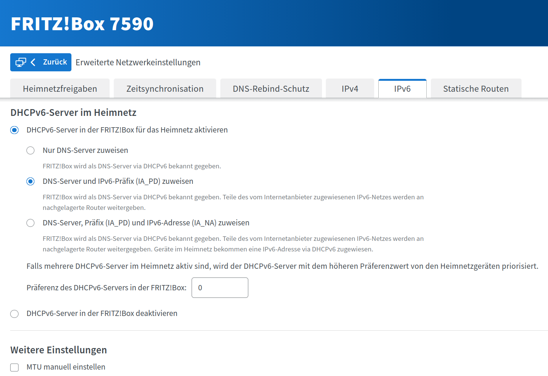Click the back chevron arrow icon
Viewport: 548px width, 376px height.
pyautogui.click(x=33, y=62)
